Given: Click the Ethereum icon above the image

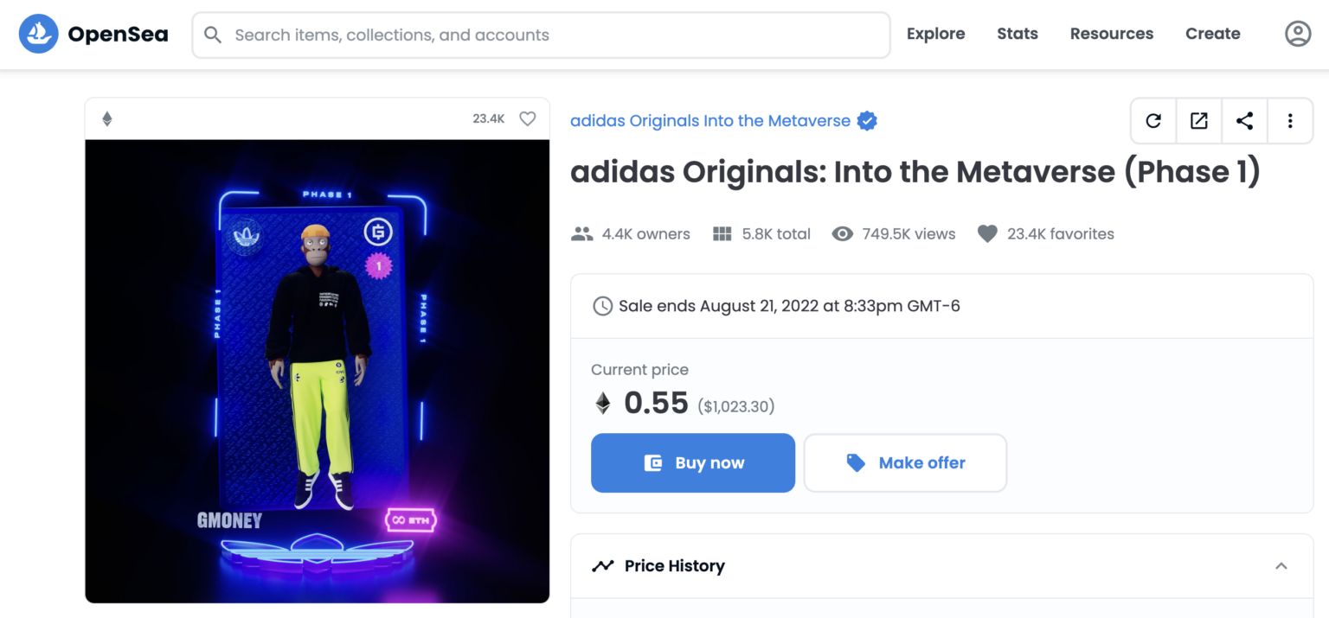Looking at the screenshot, I should tap(107, 119).
